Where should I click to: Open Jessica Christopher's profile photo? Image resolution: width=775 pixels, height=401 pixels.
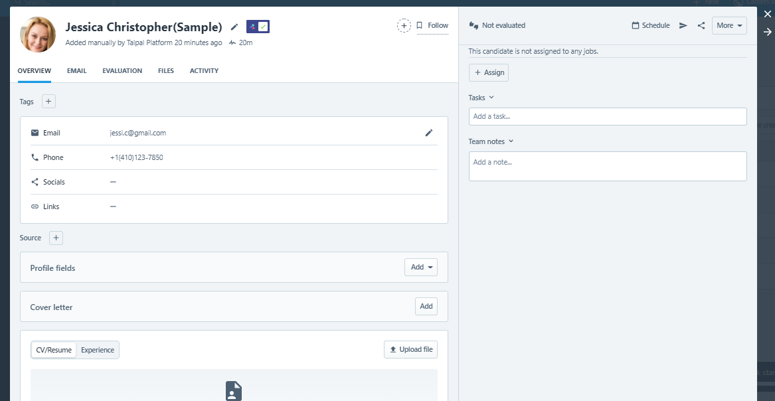point(38,35)
